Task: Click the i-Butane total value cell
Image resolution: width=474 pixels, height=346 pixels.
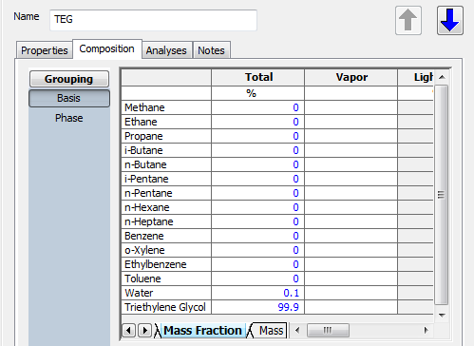Action: [x=258, y=150]
